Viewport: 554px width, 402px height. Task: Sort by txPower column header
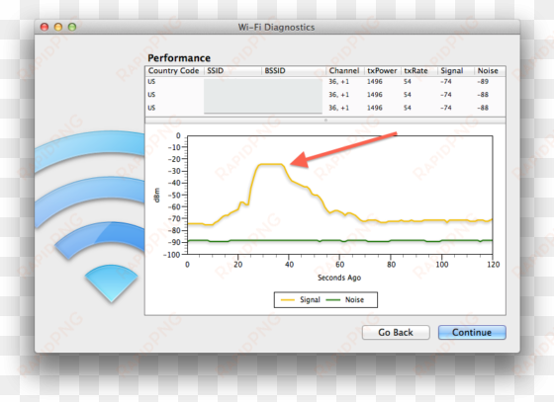tap(383, 70)
